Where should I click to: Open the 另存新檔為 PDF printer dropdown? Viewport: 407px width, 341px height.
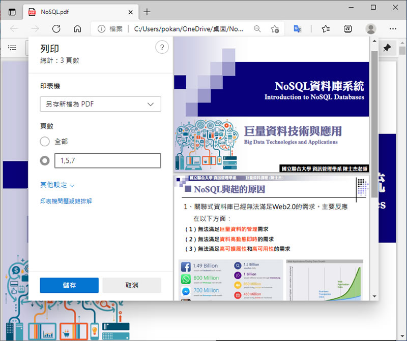pyautogui.click(x=100, y=104)
